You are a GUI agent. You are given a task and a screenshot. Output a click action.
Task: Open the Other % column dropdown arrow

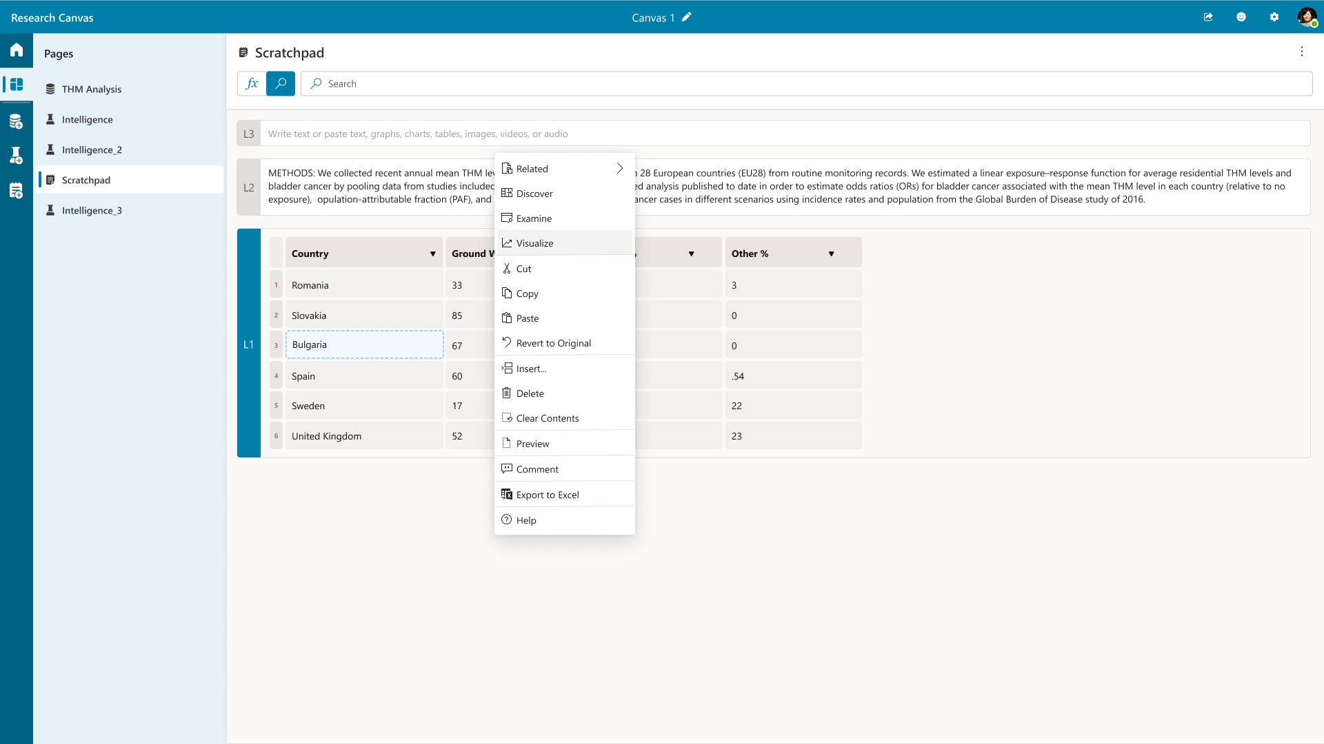(x=831, y=254)
